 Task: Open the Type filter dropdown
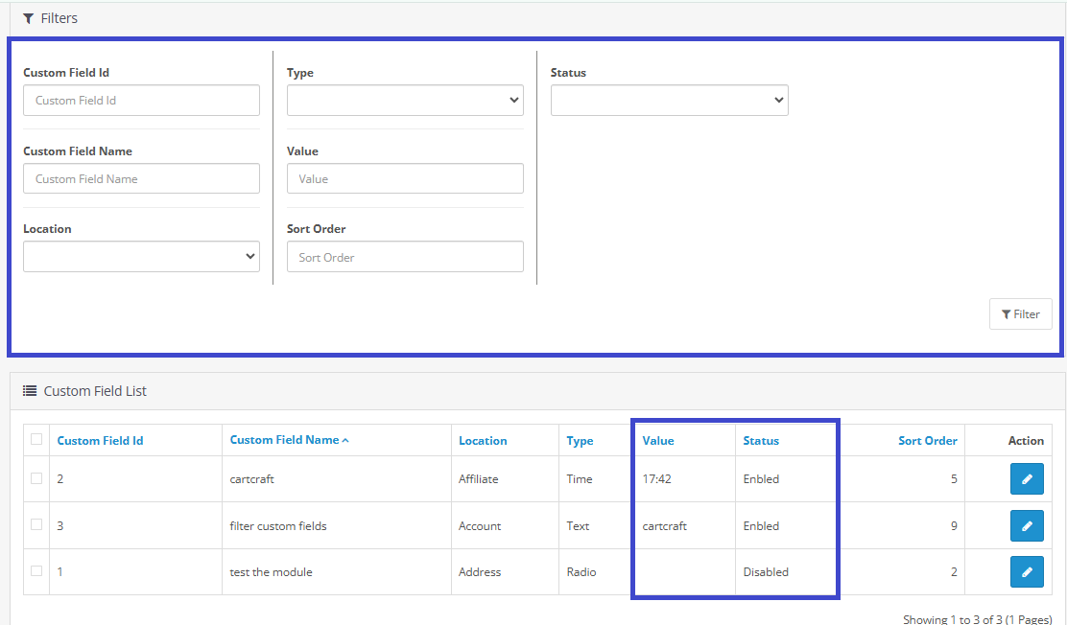(x=405, y=100)
